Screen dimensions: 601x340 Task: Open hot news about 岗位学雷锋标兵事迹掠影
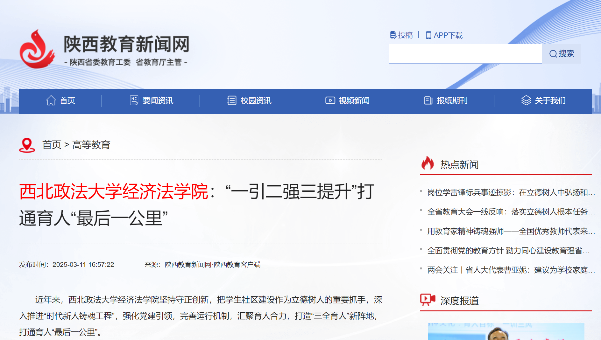(511, 192)
